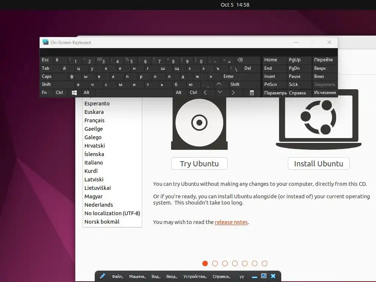The image size is (376, 282).
Task: Select Français in language list
Action: [112, 120]
